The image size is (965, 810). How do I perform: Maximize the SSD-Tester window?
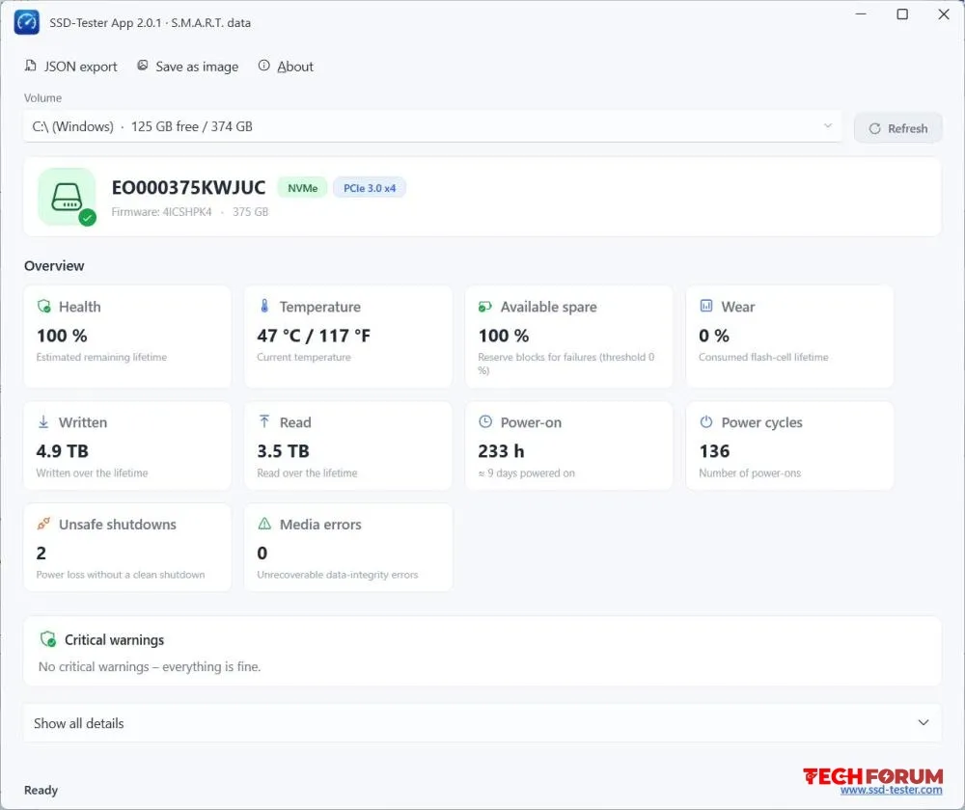(x=902, y=14)
